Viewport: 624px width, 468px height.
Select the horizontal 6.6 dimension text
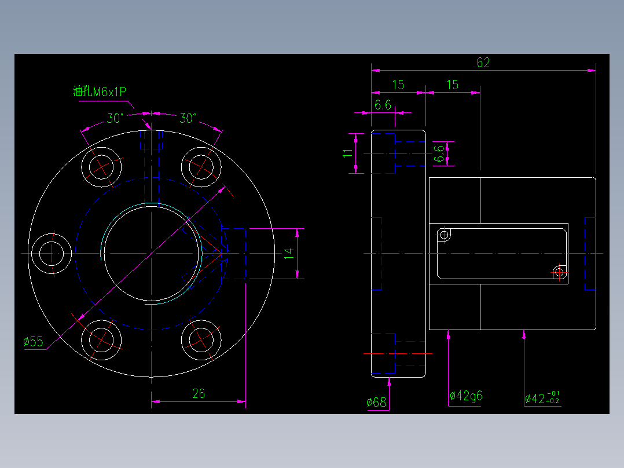point(383,105)
